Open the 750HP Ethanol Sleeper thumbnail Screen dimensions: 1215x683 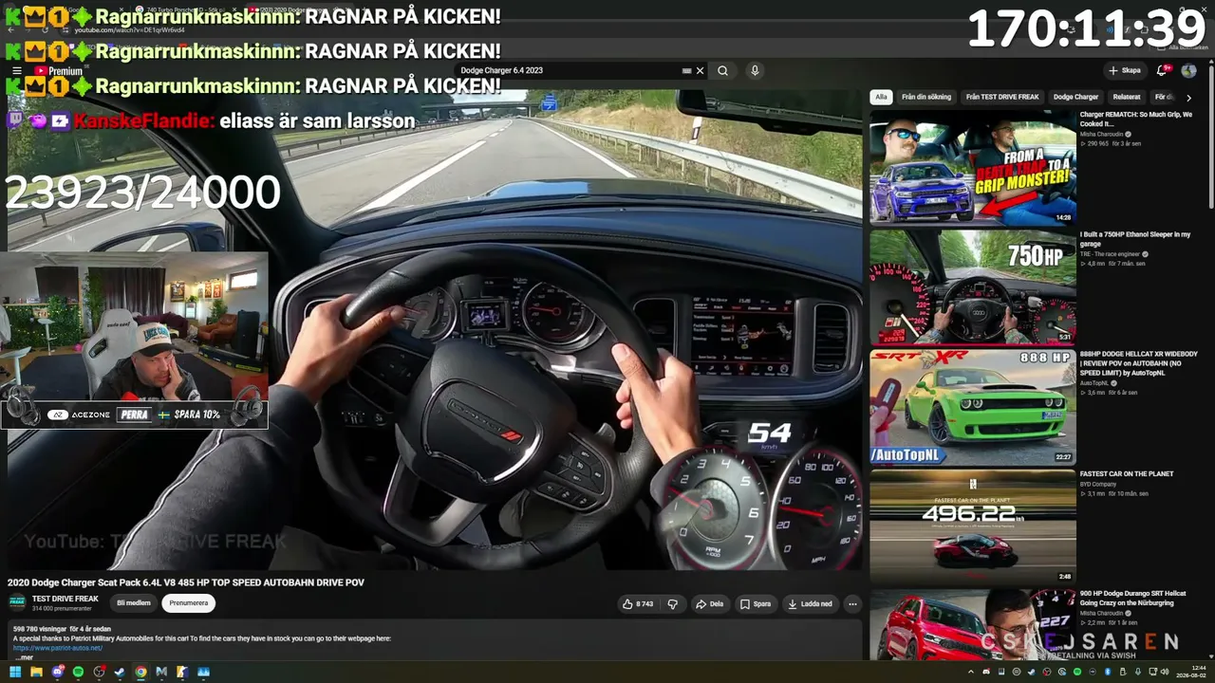973,287
